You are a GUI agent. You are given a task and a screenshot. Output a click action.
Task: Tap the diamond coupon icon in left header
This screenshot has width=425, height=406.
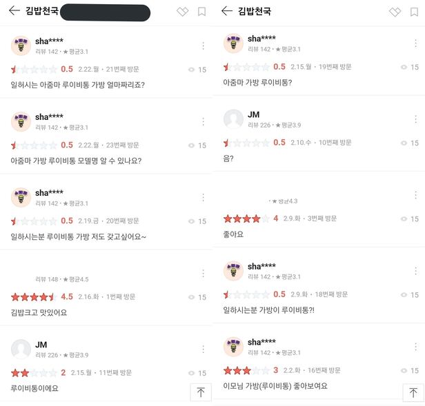pos(182,11)
